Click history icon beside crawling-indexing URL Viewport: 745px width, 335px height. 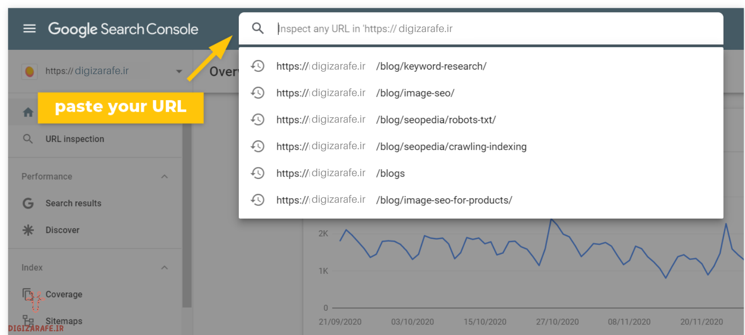(258, 146)
